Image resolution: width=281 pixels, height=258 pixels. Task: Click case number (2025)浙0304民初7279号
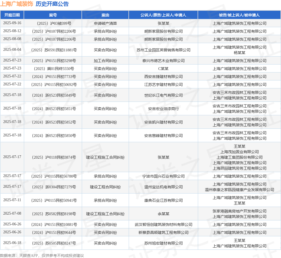(54, 187)
